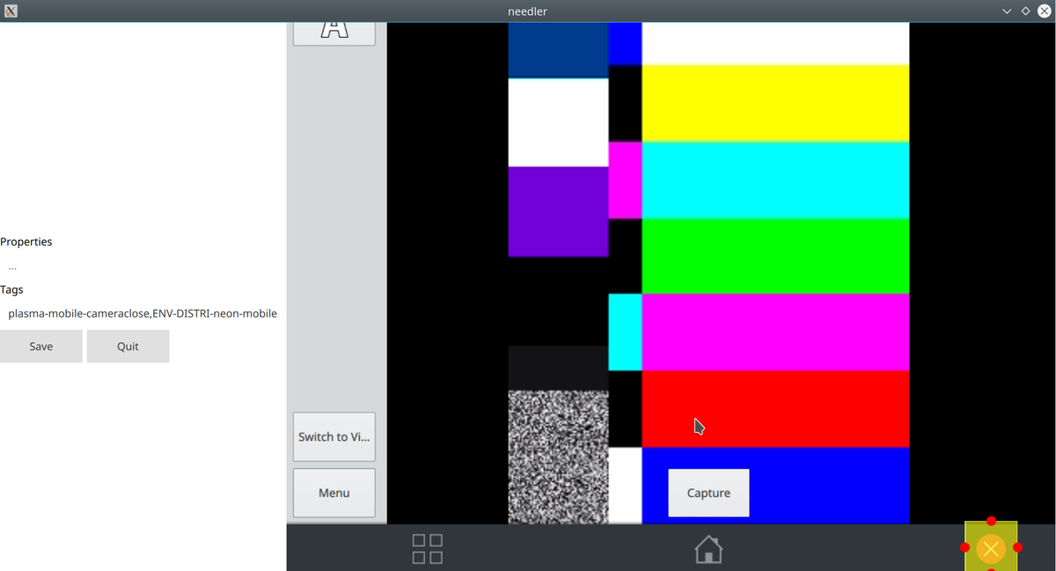Click the Tags text field

tap(143, 313)
